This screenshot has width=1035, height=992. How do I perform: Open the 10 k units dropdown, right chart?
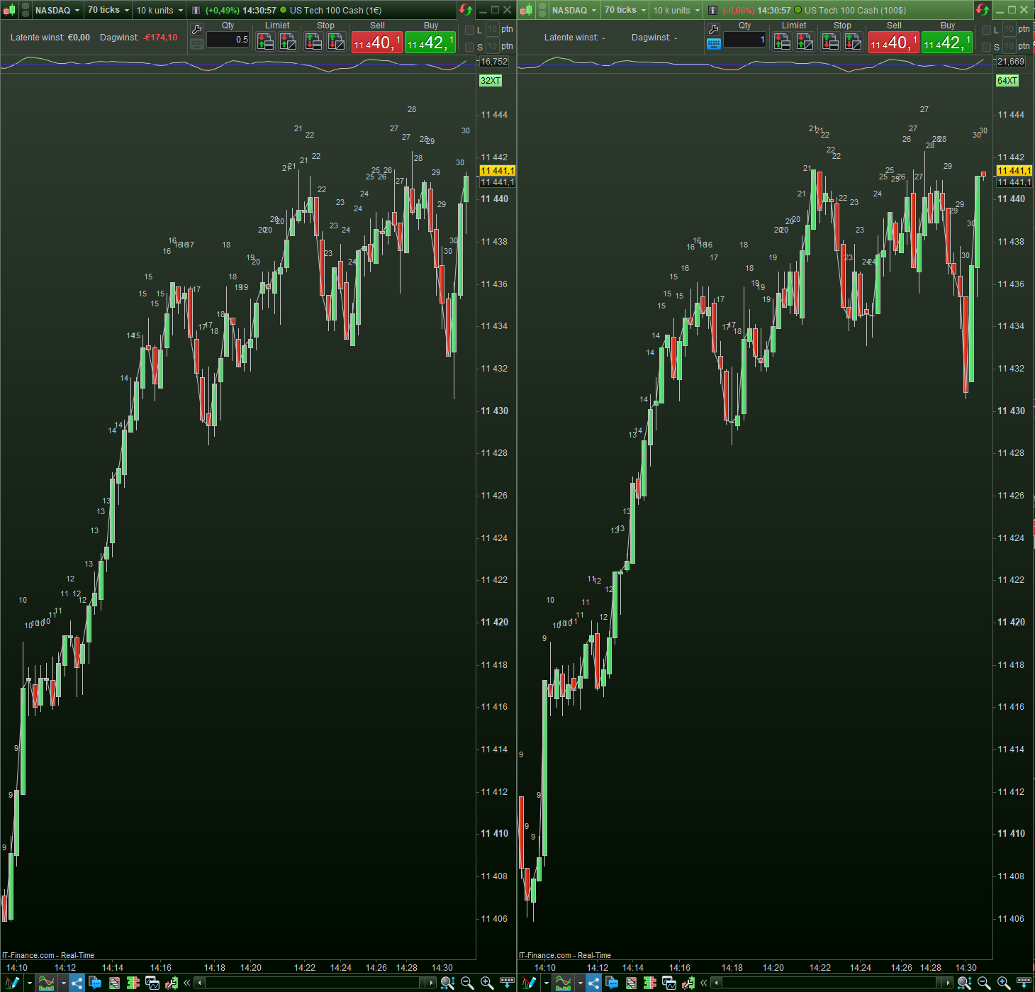pos(676,10)
